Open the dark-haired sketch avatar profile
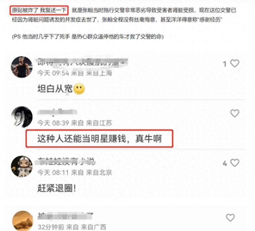Screen dimensions: 255x231 pyautogui.click(x=22, y=117)
